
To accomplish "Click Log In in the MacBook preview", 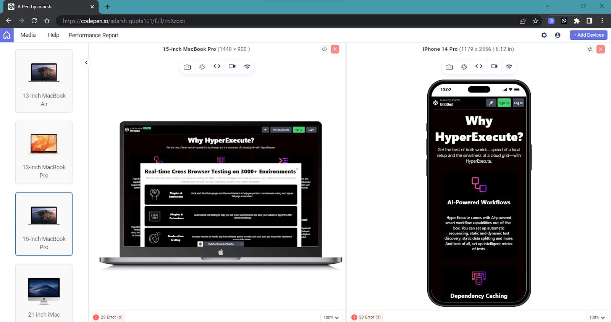I will pyautogui.click(x=311, y=130).
